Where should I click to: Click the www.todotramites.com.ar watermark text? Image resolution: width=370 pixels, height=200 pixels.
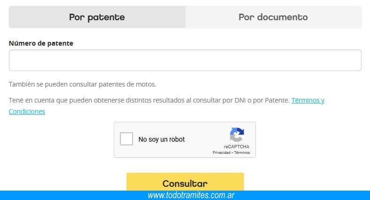(191, 195)
